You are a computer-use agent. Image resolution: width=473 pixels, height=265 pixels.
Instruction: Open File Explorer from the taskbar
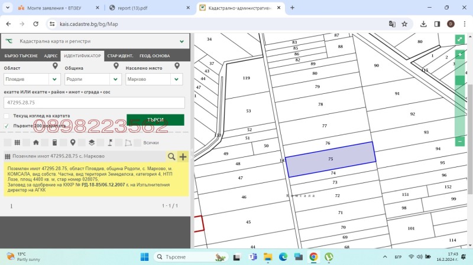click(x=268, y=257)
